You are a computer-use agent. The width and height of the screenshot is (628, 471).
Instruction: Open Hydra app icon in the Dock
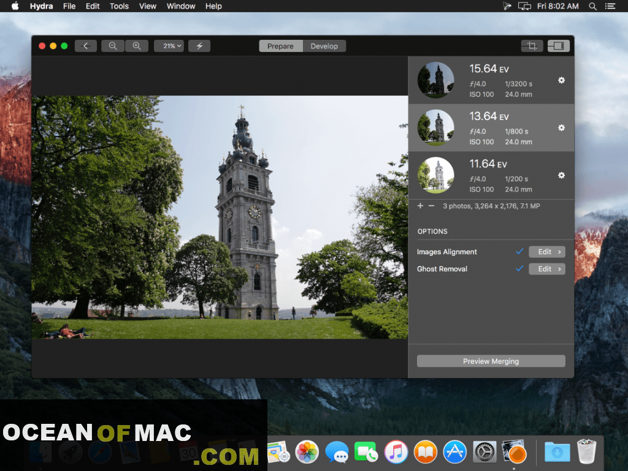(515, 452)
